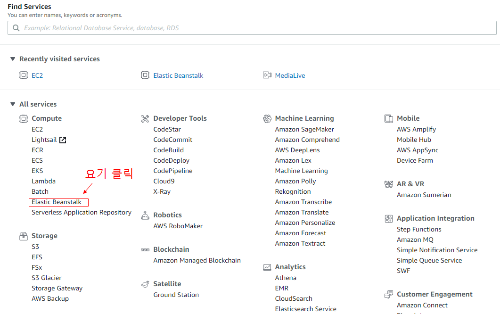Screen dimensions: 500x314
Task: Open Simple Notification Service
Action: click(x=437, y=250)
